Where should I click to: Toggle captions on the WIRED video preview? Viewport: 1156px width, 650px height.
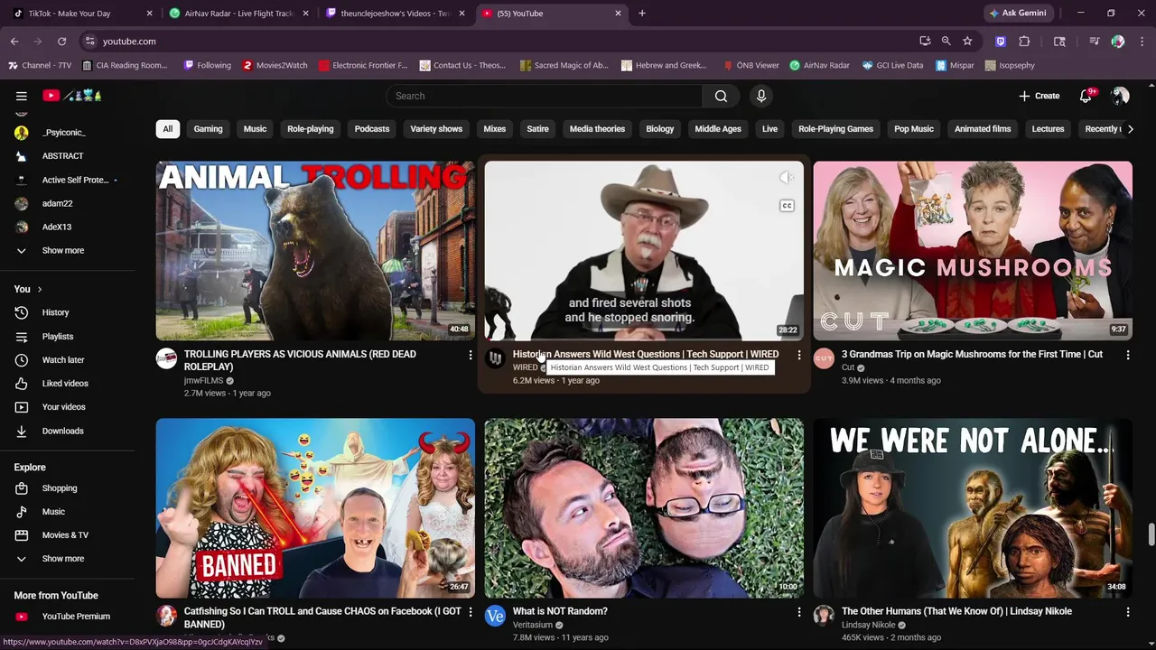787,206
